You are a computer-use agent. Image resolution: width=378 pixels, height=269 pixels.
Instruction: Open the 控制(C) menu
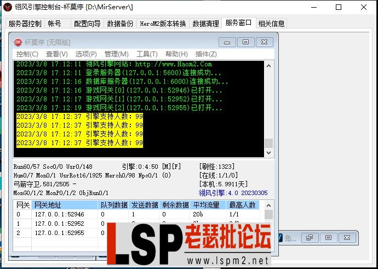[27, 54]
